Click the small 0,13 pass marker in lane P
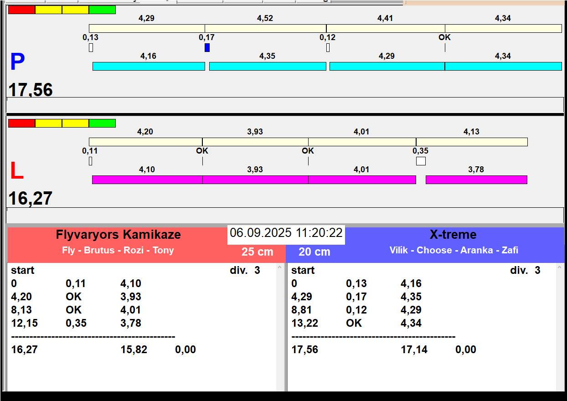 click(x=91, y=47)
